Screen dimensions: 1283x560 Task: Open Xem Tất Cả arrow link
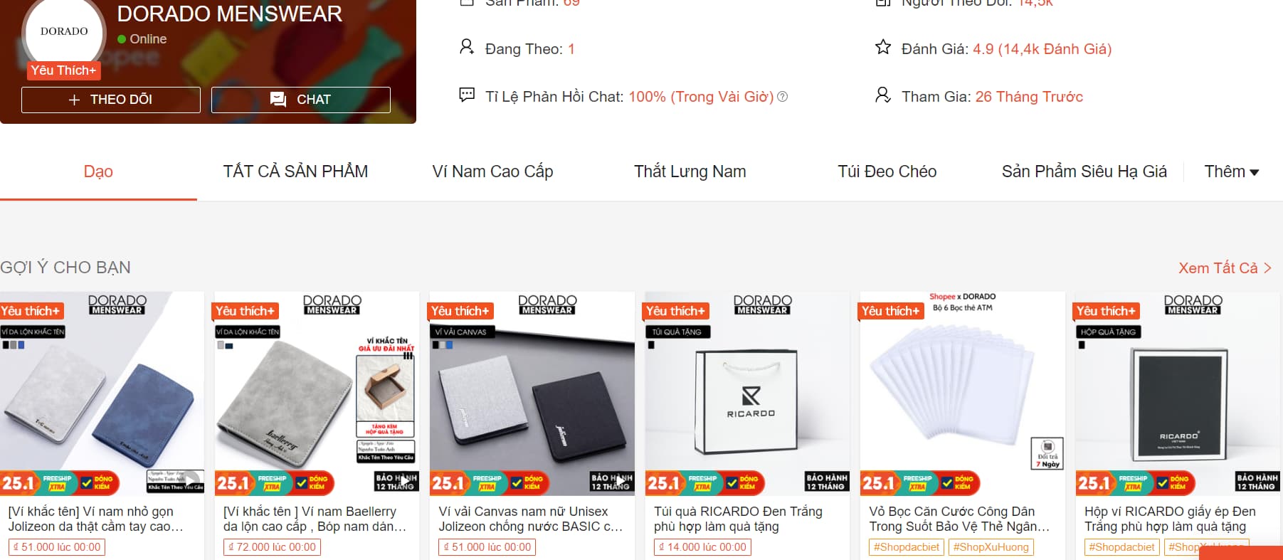click(x=1225, y=268)
